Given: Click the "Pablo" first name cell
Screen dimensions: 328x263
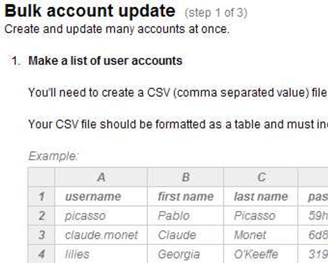Looking at the screenshot, I should point(174,216).
